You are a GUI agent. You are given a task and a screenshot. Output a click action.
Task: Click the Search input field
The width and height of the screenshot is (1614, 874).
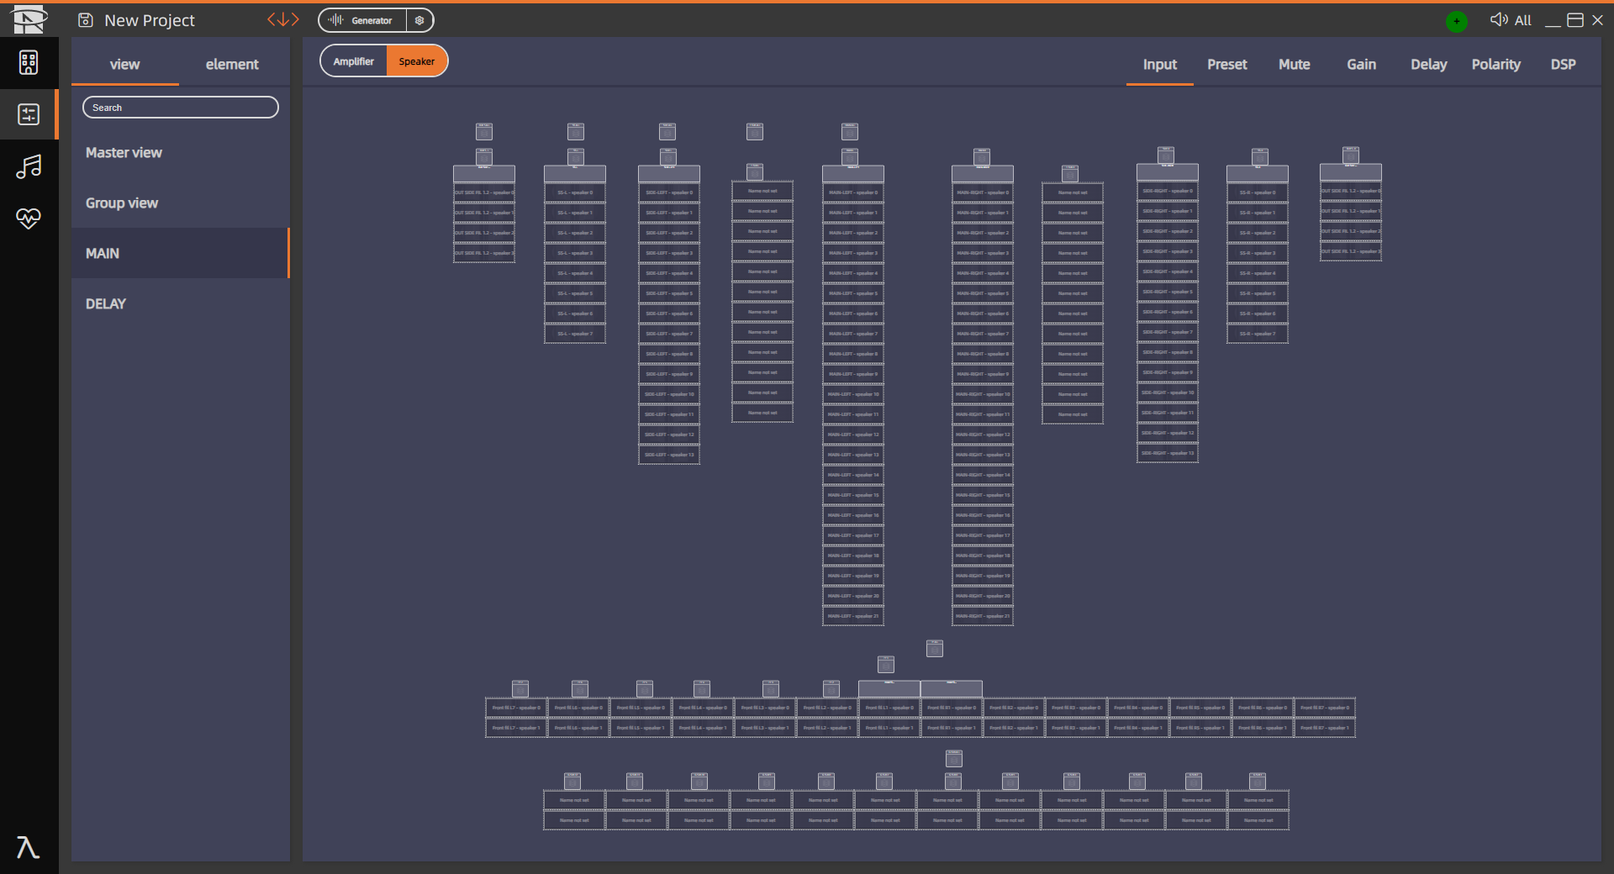point(181,108)
